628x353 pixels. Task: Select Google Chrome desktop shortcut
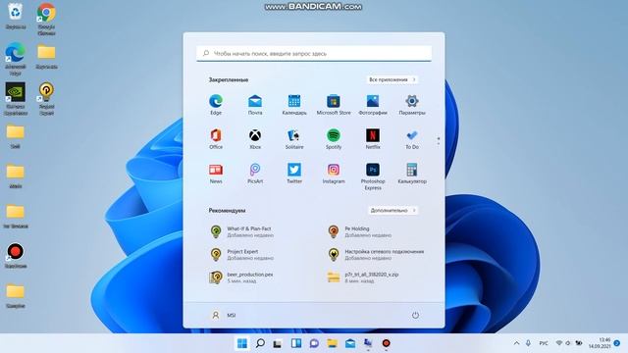click(x=46, y=20)
